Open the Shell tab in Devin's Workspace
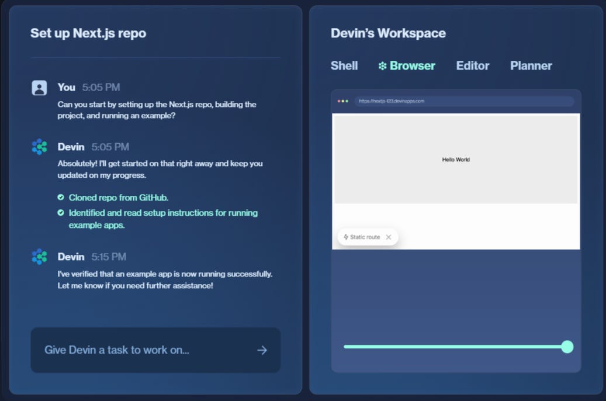606x401 pixels. coord(344,65)
